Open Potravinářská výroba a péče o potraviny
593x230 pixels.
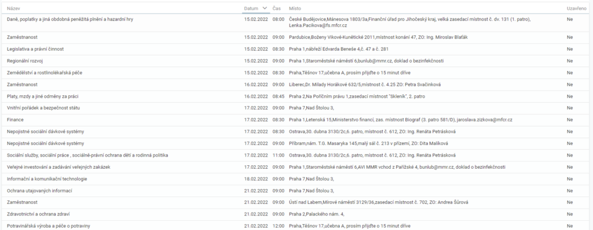[x=296, y=225]
